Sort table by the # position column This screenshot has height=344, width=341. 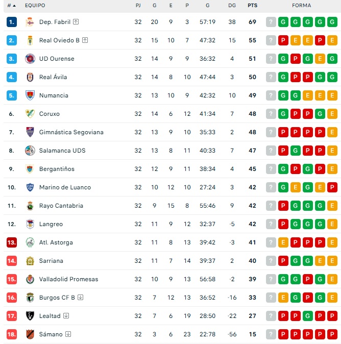(x=11, y=5)
